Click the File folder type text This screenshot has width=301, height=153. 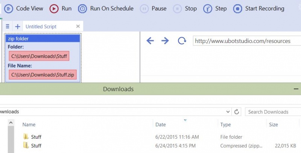click(x=231, y=137)
